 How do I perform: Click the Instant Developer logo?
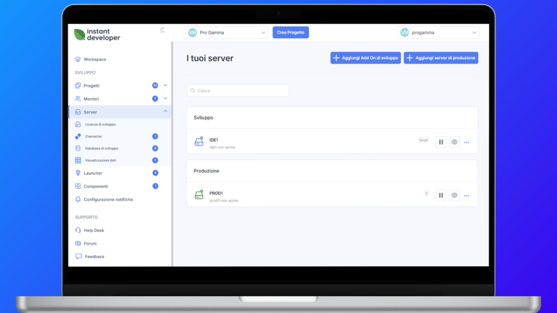pyautogui.click(x=97, y=35)
